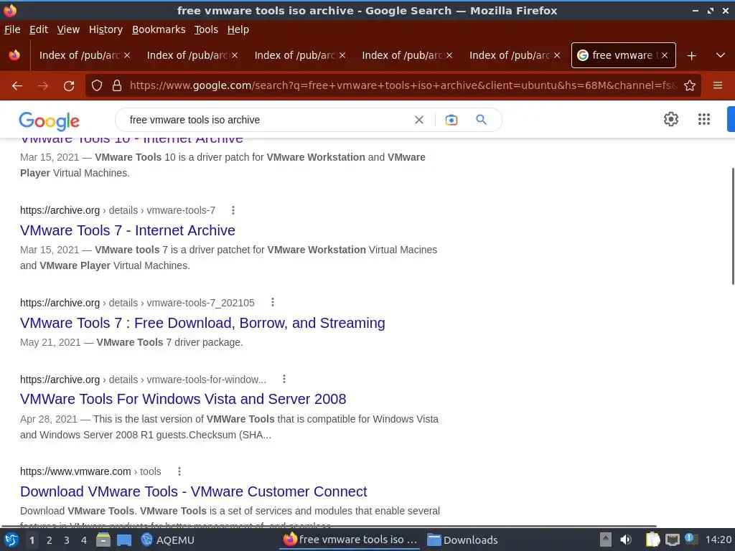Open the volume control tray icon
The width and height of the screenshot is (735, 551).
(x=626, y=540)
